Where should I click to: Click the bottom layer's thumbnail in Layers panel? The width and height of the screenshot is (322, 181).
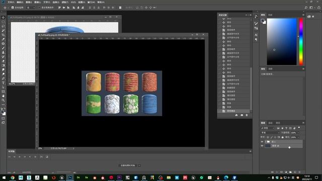(x=268, y=146)
